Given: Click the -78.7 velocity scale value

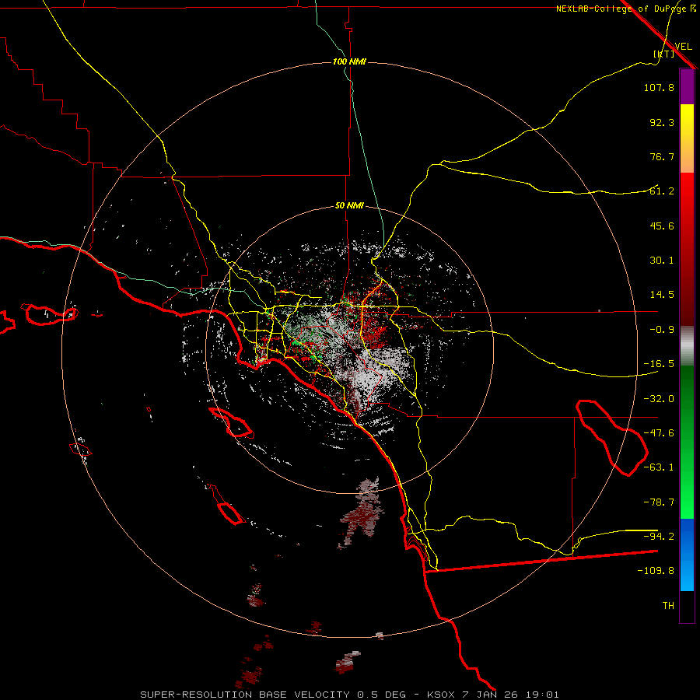Looking at the screenshot, I should pos(659,502).
